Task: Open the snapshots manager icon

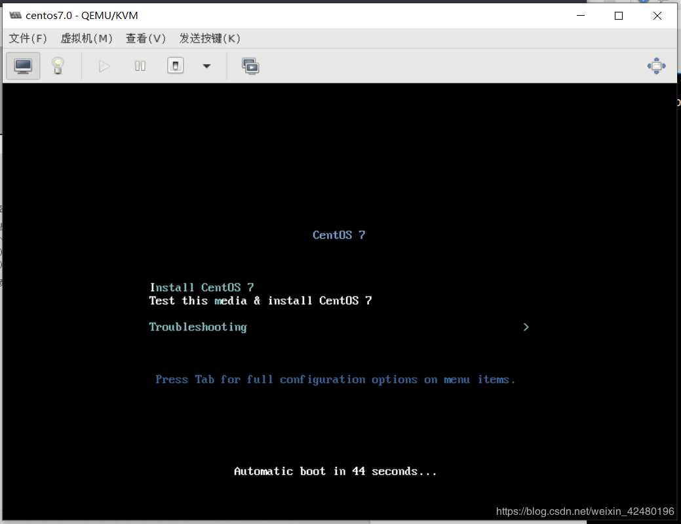Action: 250,66
